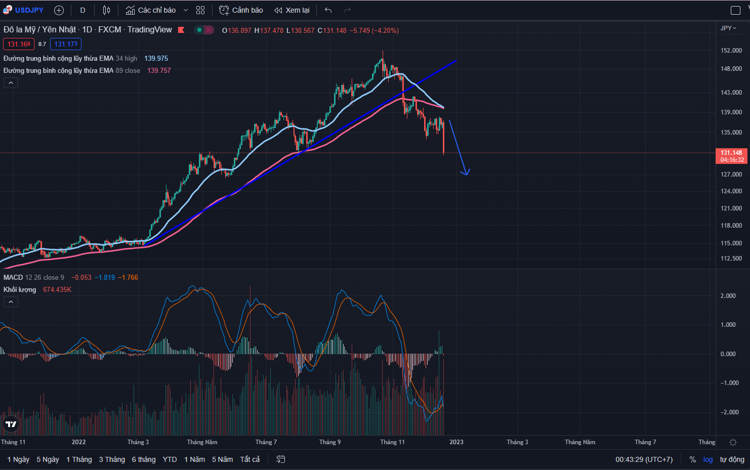Undo the last chart action
The height and width of the screenshot is (470, 750).
point(328,10)
